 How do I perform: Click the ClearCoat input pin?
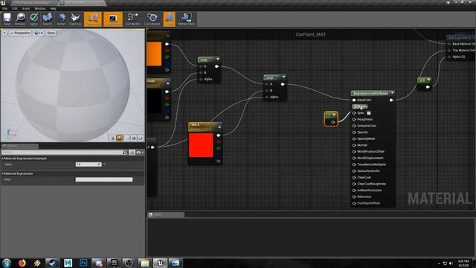click(354, 177)
